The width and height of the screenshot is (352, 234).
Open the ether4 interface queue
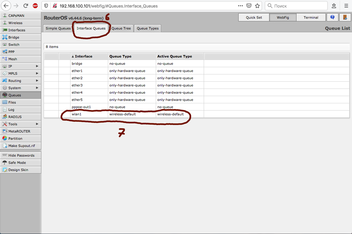(x=197, y=92)
